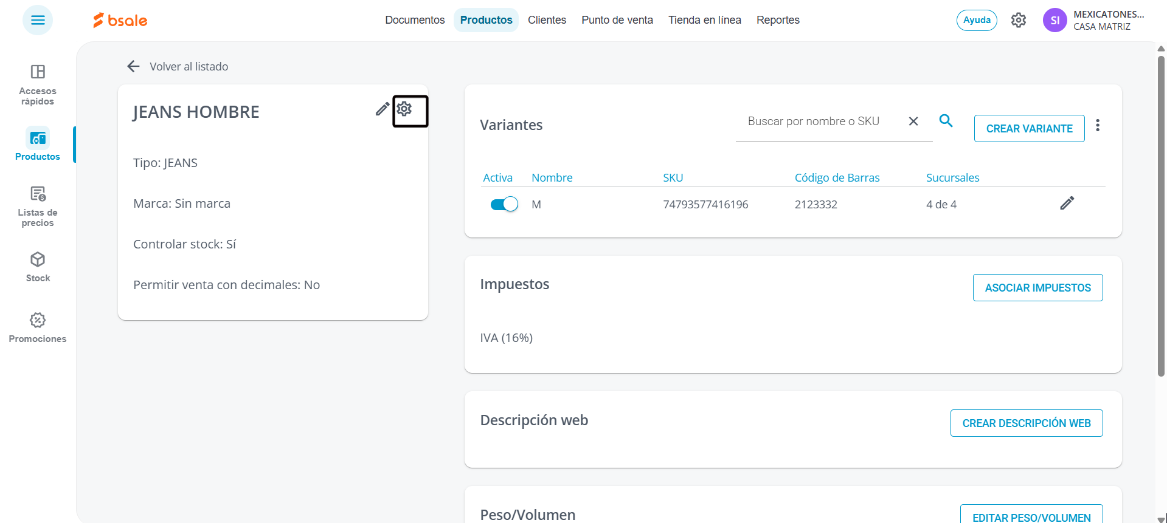Open Accesos rápidos in sidebar
This screenshot has height=523, width=1167.
[38, 84]
